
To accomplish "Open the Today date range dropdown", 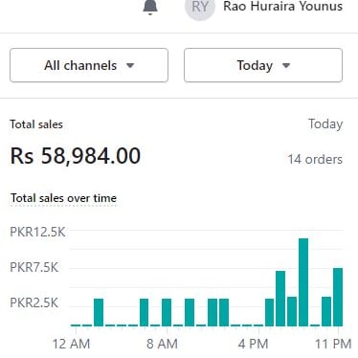I will [263, 65].
